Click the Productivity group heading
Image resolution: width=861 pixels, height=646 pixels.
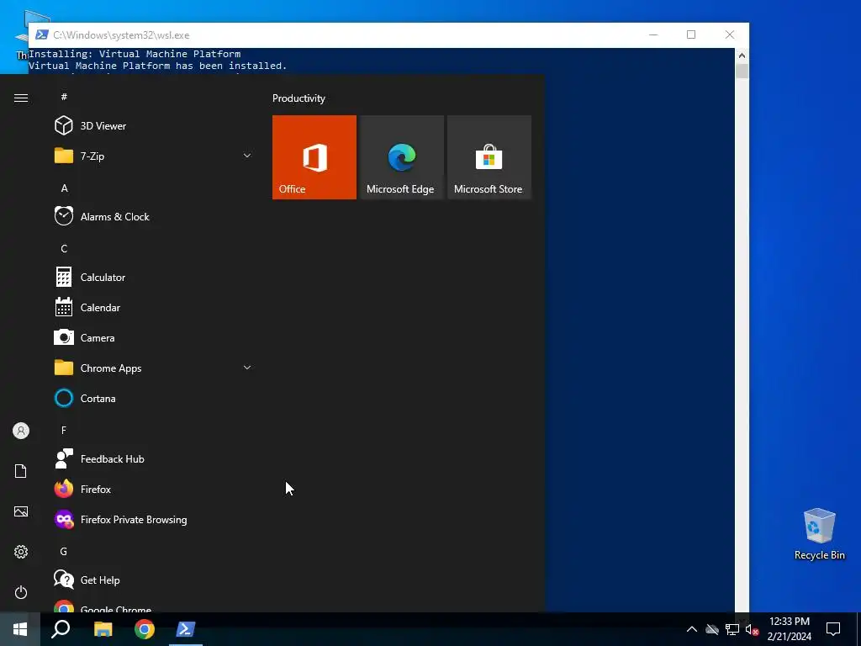tap(298, 98)
